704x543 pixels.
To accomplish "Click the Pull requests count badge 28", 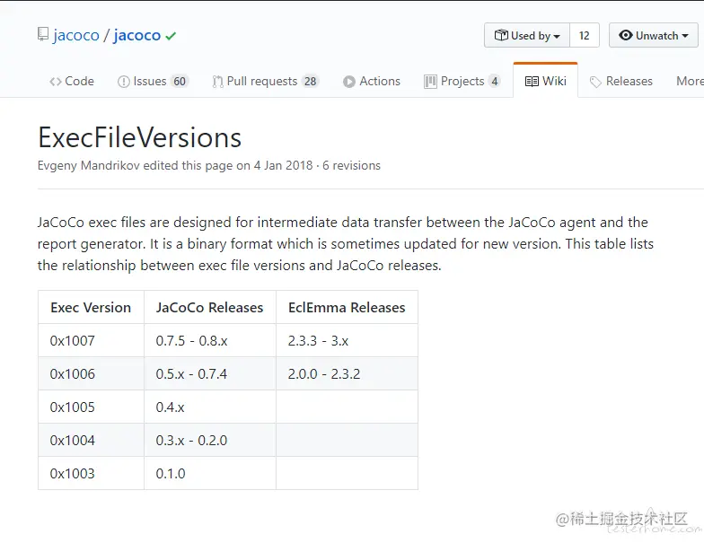I will [x=311, y=81].
